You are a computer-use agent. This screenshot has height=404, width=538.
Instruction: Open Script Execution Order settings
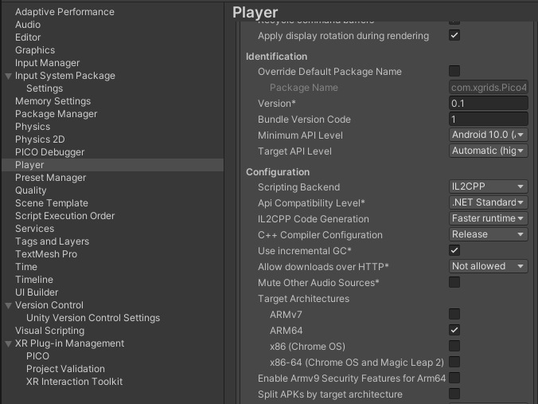pyautogui.click(x=64, y=215)
